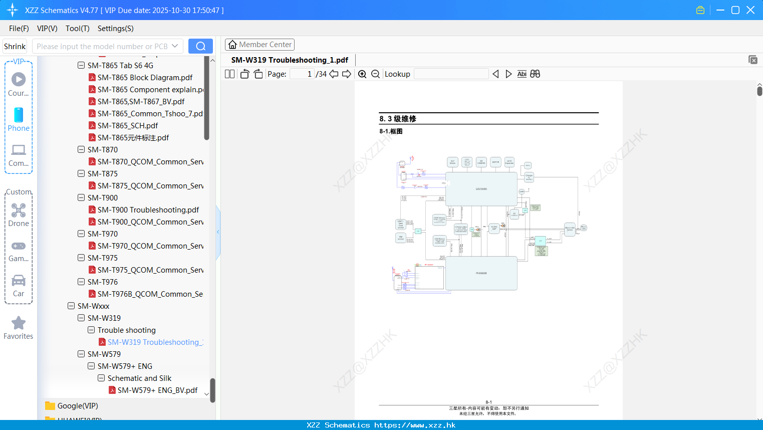Open SM-T865,SM-T867_BV.pdf
The width and height of the screenshot is (763, 430).
tap(141, 102)
